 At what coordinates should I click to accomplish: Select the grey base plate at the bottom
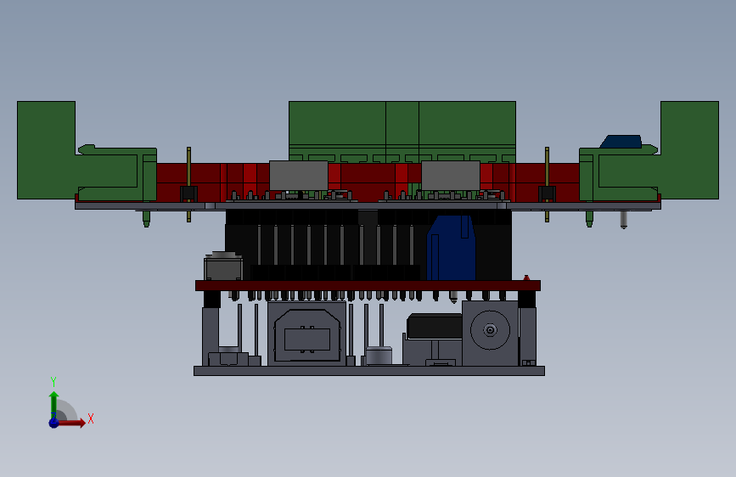(x=369, y=371)
